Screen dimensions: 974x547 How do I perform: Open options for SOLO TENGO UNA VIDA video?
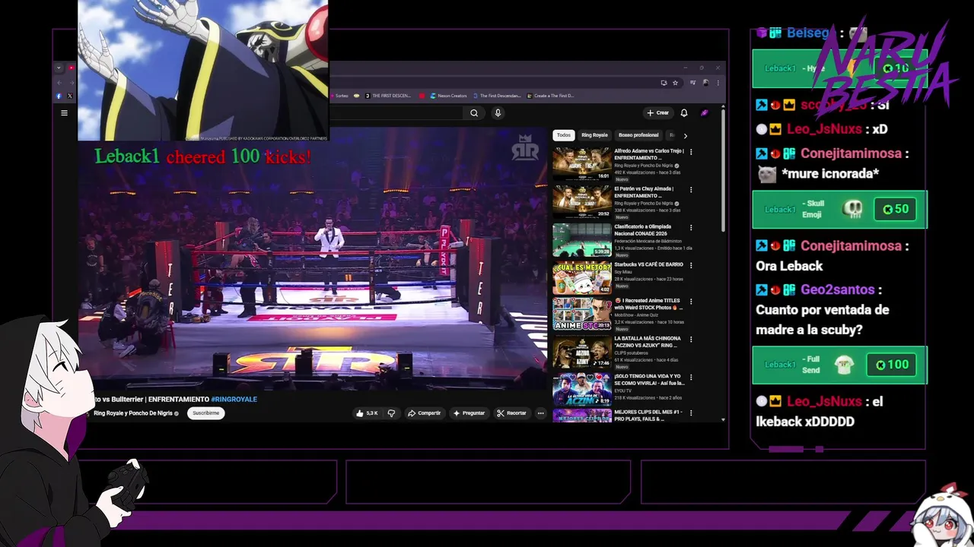(691, 377)
